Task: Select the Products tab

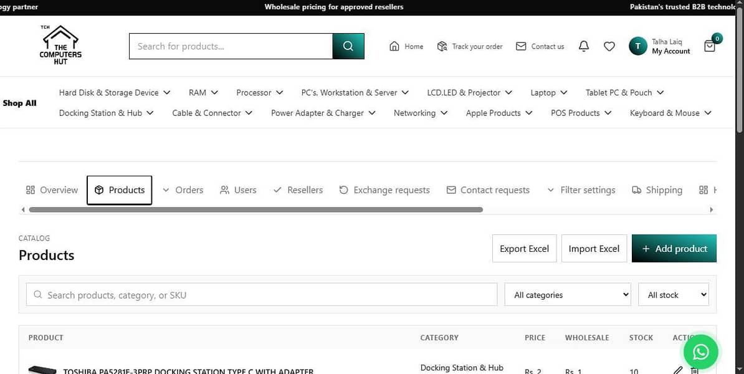Action: pyautogui.click(x=120, y=190)
